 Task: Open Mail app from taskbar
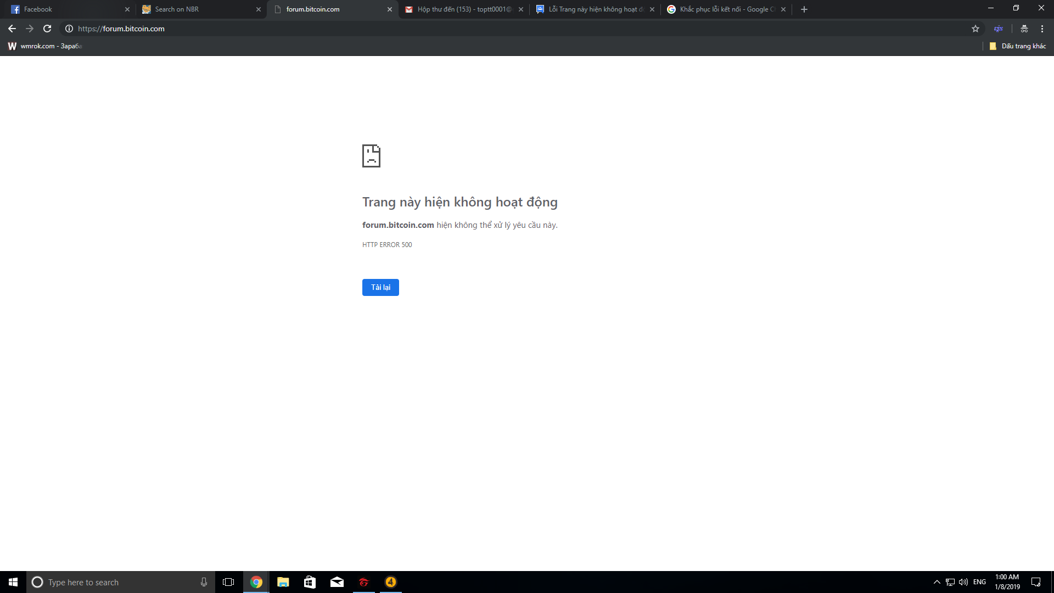tap(337, 582)
